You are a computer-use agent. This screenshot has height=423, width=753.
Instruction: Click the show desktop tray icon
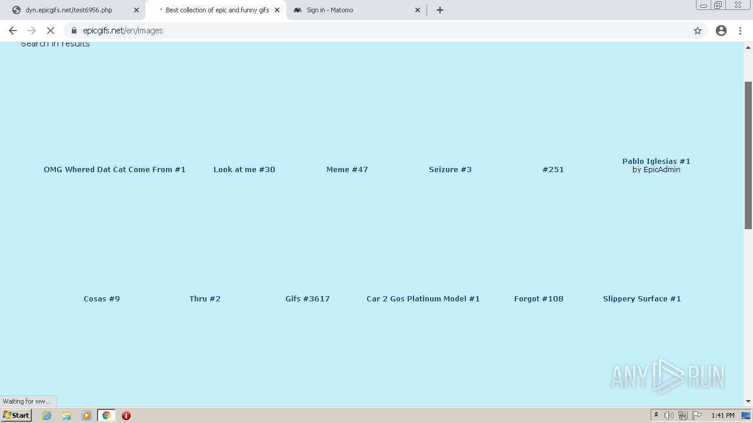pyautogui.click(x=747, y=415)
